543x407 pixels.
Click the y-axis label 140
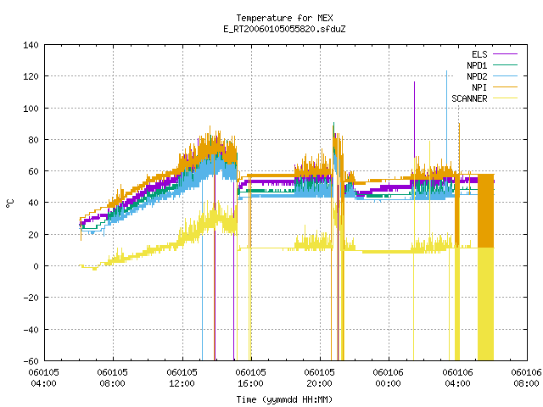tap(31, 45)
